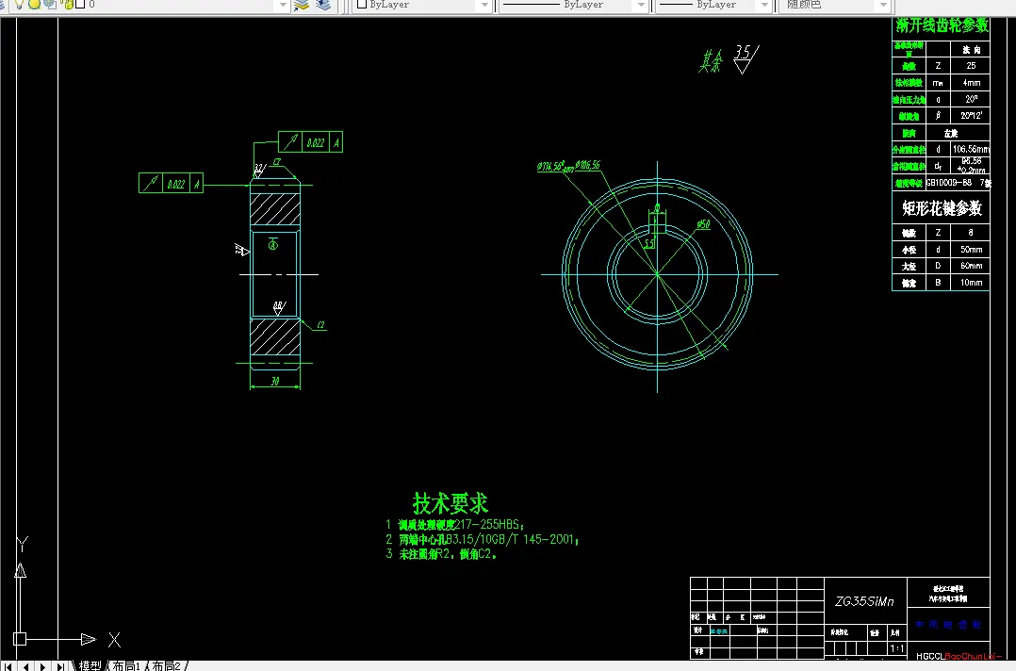Click the Layer Previous icon
The width and height of the screenshot is (1016, 671).
point(323,5)
